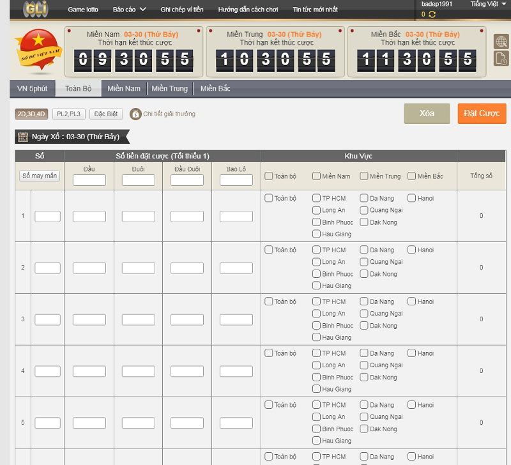Check Dak Nong in row 3
Image resolution: width=511 pixels, height=465 pixels.
363,326
